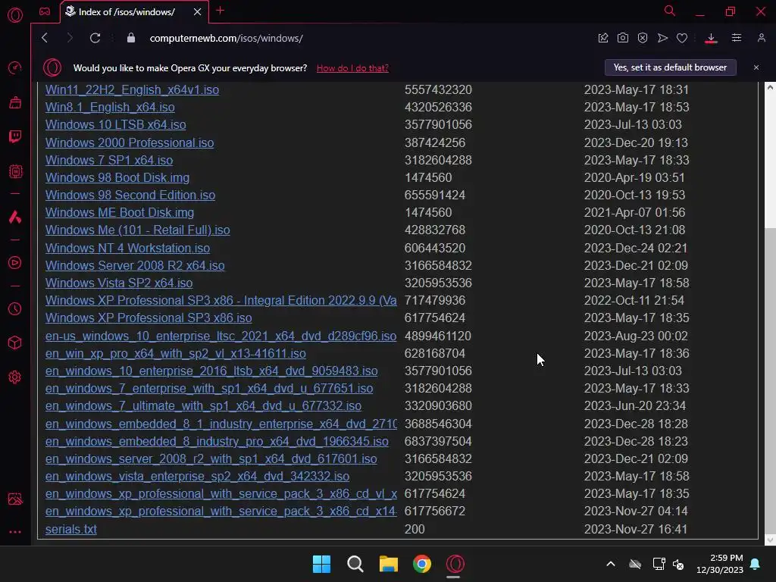Open GX Control speedometer icon in sidebar
Screen dimensions: 776x582
click(15, 67)
